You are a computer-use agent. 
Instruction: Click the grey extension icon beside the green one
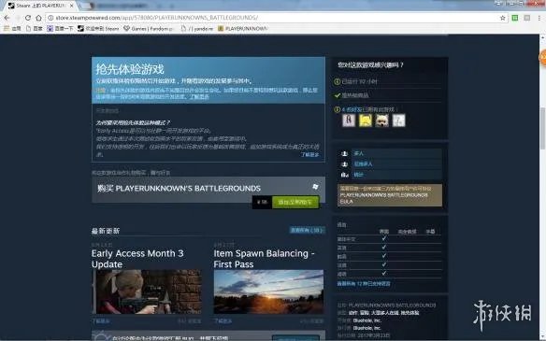point(527,18)
